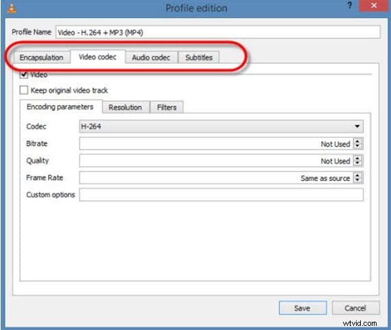Click the Profile Name label
This screenshot has height=330, width=391.
[32, 32]
